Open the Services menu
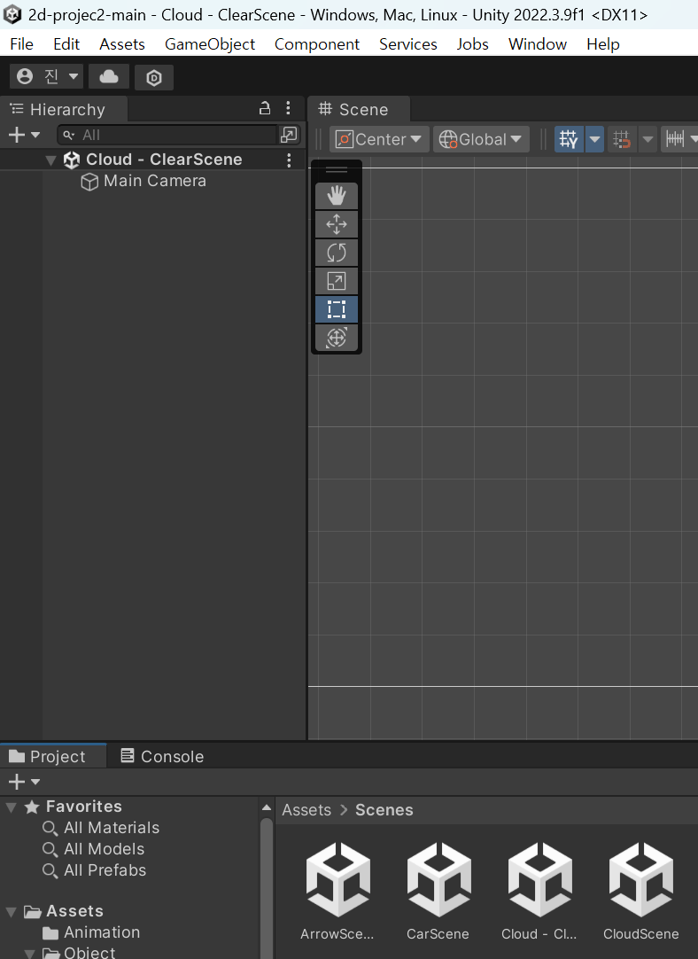 click(407, 44)
